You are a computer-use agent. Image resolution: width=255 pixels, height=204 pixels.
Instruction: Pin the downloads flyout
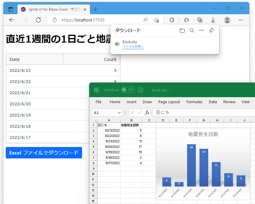pos(211,30)
